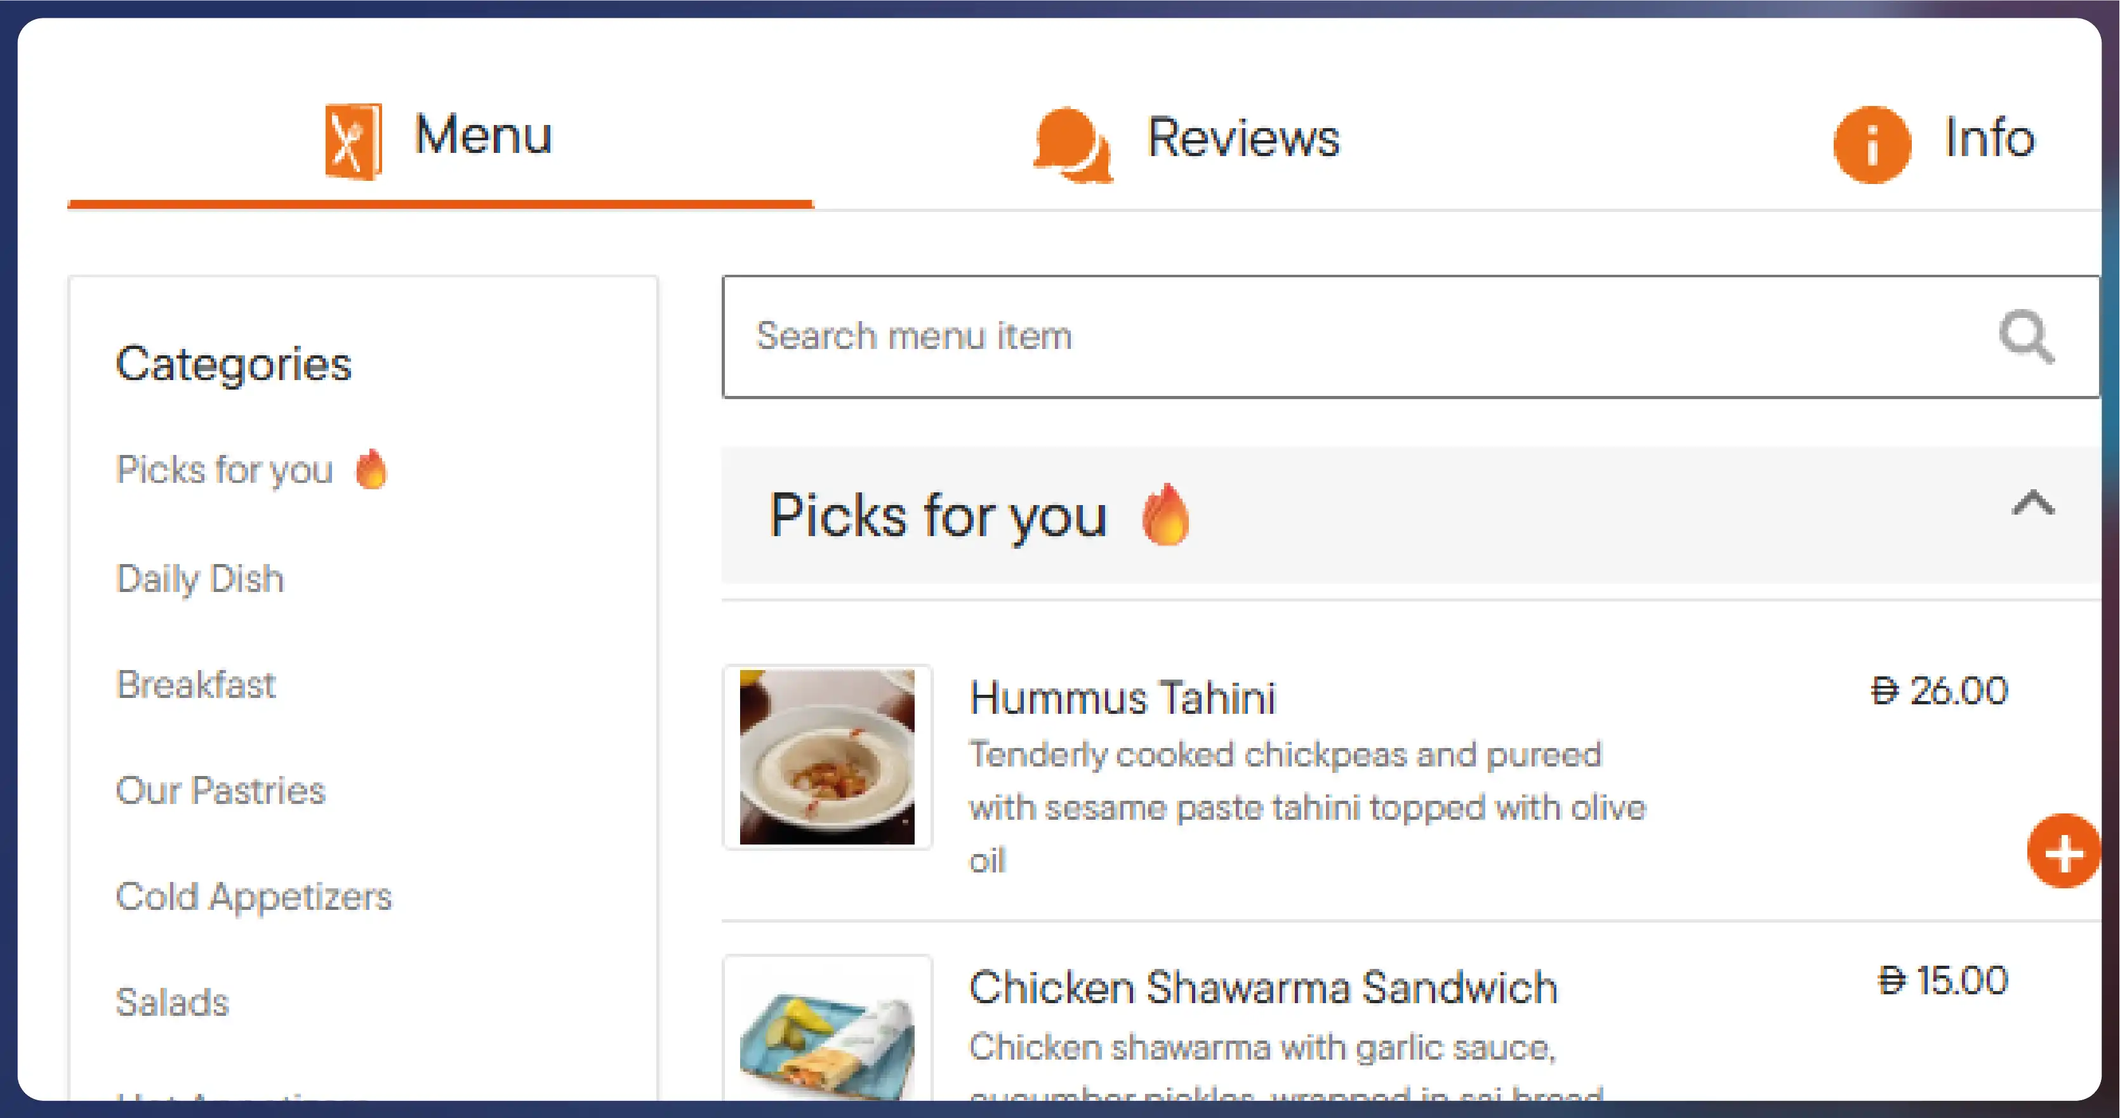Add Hummus Tahini with plus button
This screenshot has width=2120, height=1118.
[x=2062, y=852]
